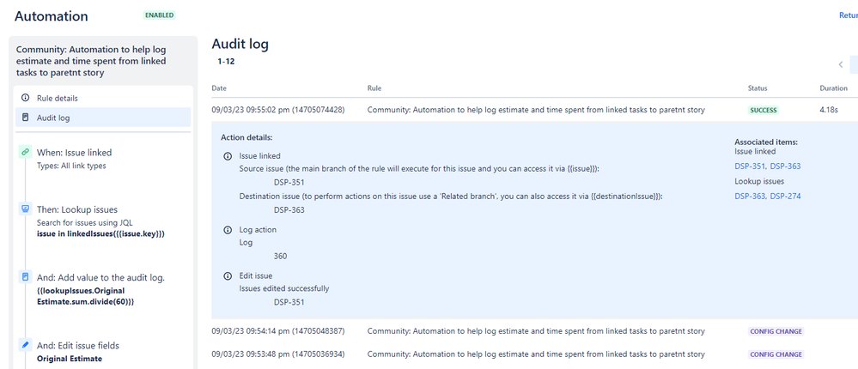The height and width of the screenshot is (369, 858).
Task: Click the 1-12 entry count text
Action: click(226, 62)
